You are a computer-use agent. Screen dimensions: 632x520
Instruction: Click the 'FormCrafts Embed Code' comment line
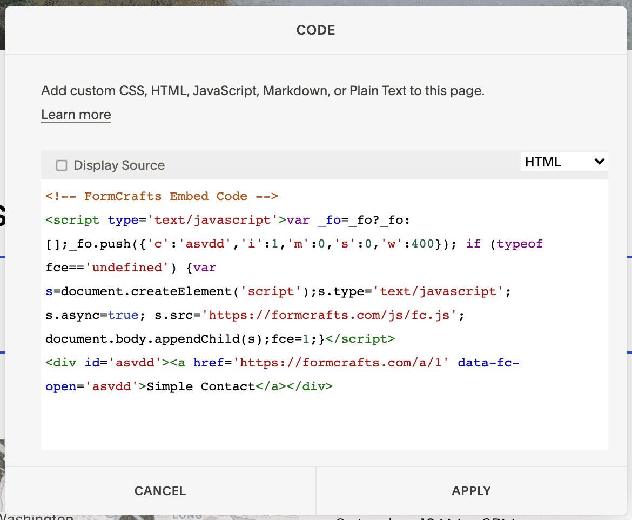[x=162, y=196]
